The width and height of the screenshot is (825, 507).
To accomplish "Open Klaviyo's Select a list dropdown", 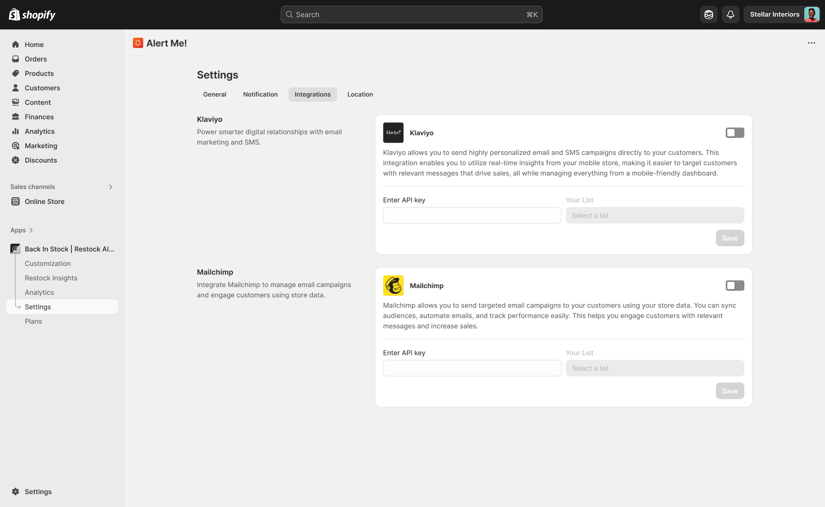I will click(655, 215).
